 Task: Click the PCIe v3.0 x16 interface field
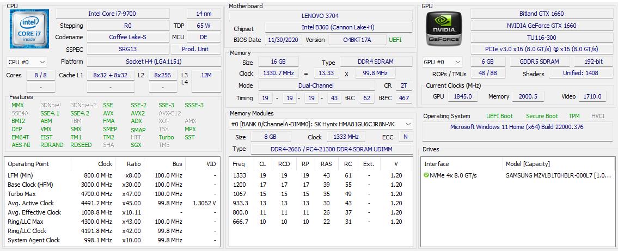[x=541, y=49]
